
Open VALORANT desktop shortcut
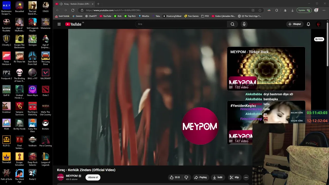(x=45, y=74)
